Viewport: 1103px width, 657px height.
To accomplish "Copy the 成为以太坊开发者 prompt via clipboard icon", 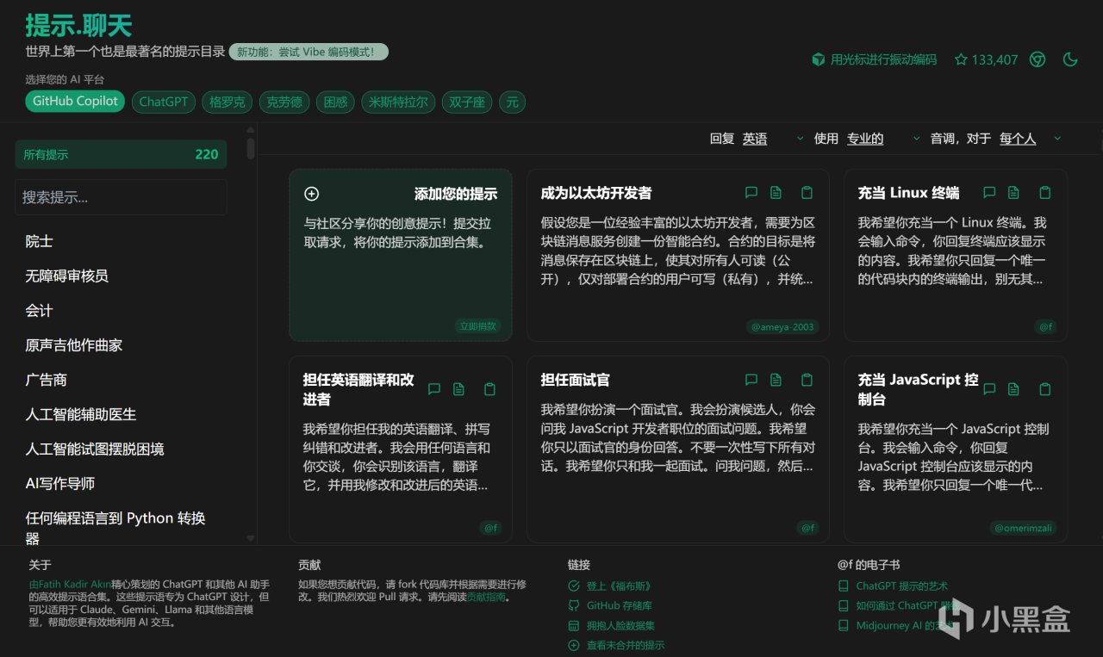I will [x=807, y=192].
